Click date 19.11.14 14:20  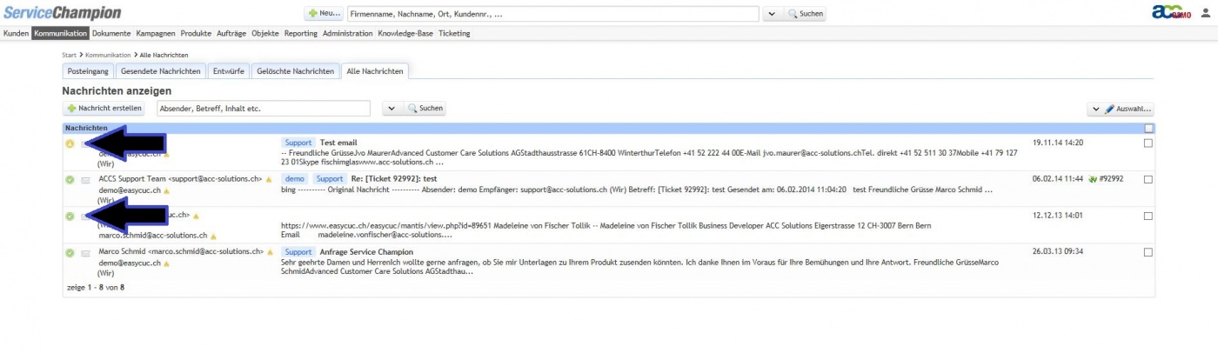point(1058,143)
